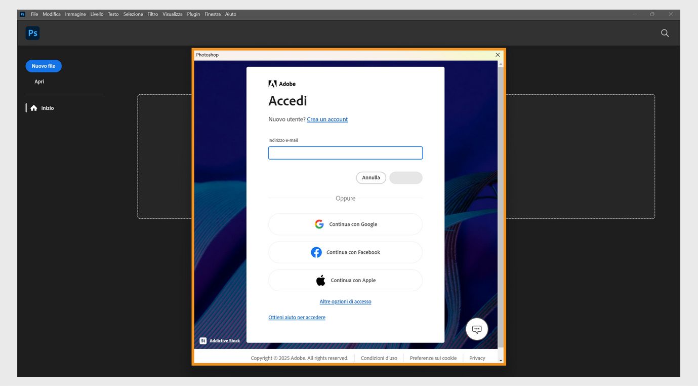
Task: Focus the Indirizzo e-mail input field
Action: (x=345, y=153)
